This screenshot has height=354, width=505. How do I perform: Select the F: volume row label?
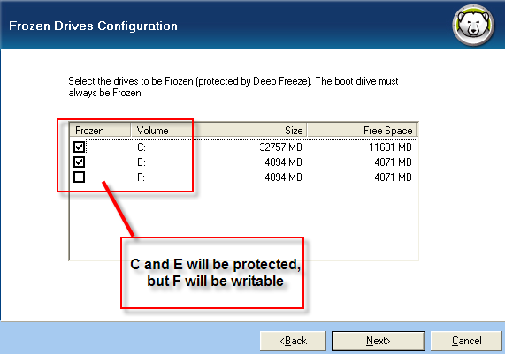click(x=142, y=177)
